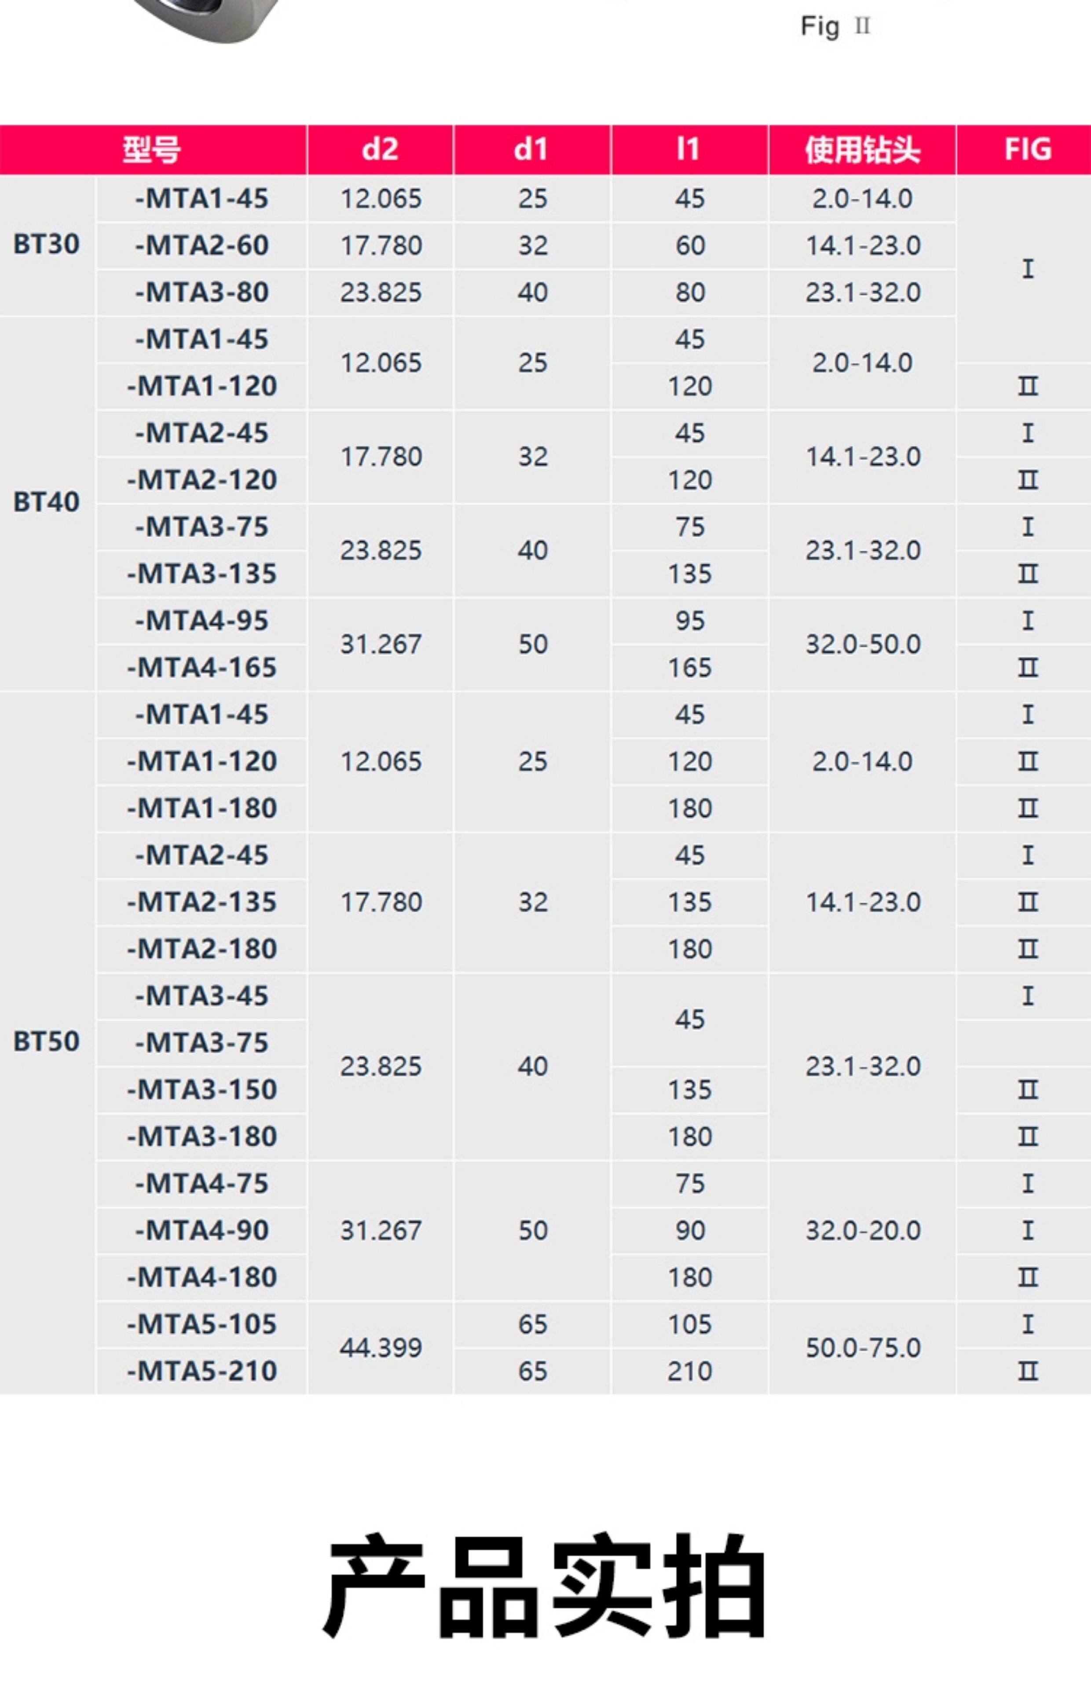The width and height of the screenshot is (1091, 1689).
Task: Click the Fig II diagram label
Action: (835, 27)
